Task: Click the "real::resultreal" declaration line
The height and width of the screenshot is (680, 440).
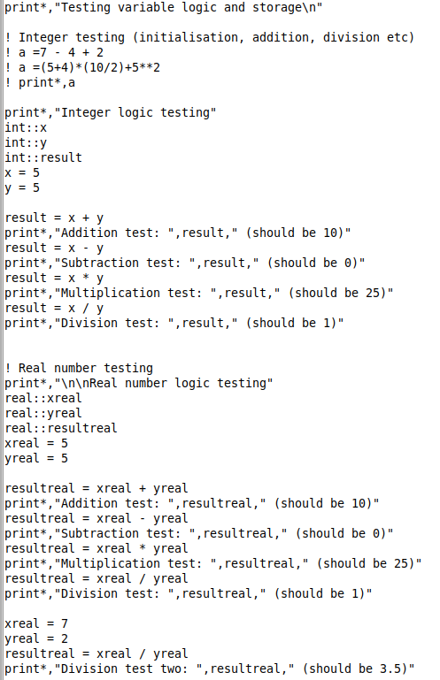Action: [61, 429]
